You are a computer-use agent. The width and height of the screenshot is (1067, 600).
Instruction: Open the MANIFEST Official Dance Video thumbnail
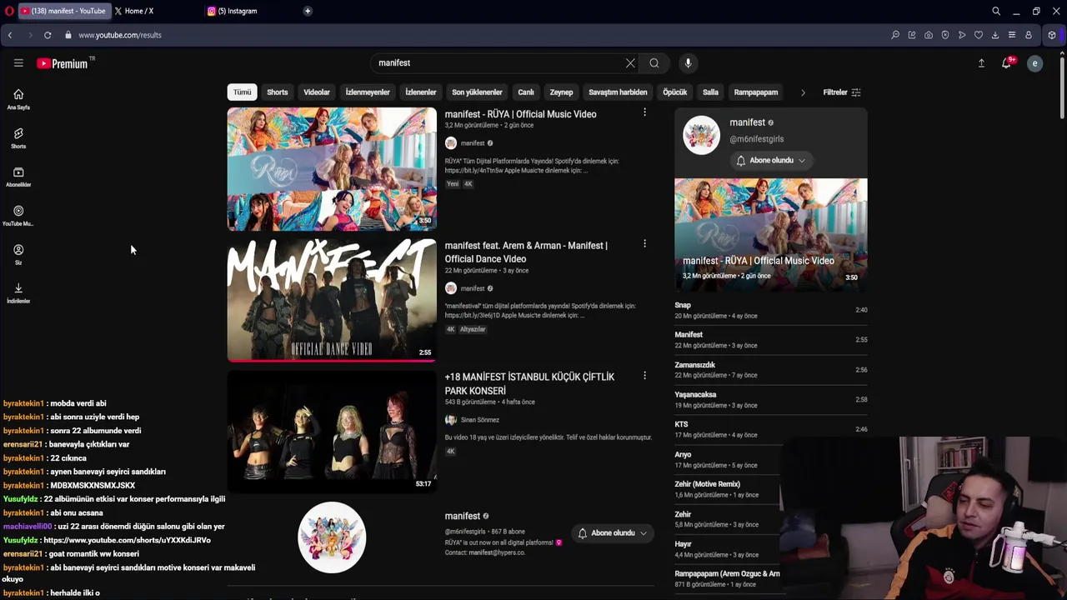[332, 300]
